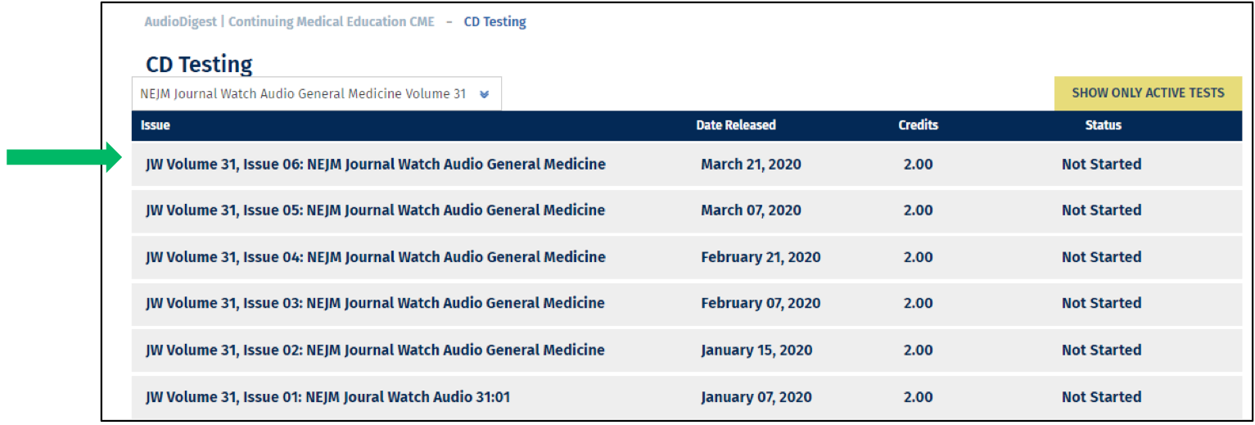
Task: Click Not Started status for Issue 01
Action: point(1101,396)
